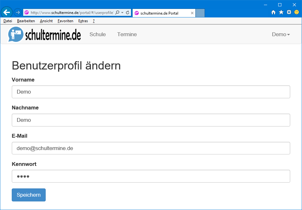The width and height of the screenshot is (302, 210).
Task: Open favorites star icon
Action: (281, 12)
